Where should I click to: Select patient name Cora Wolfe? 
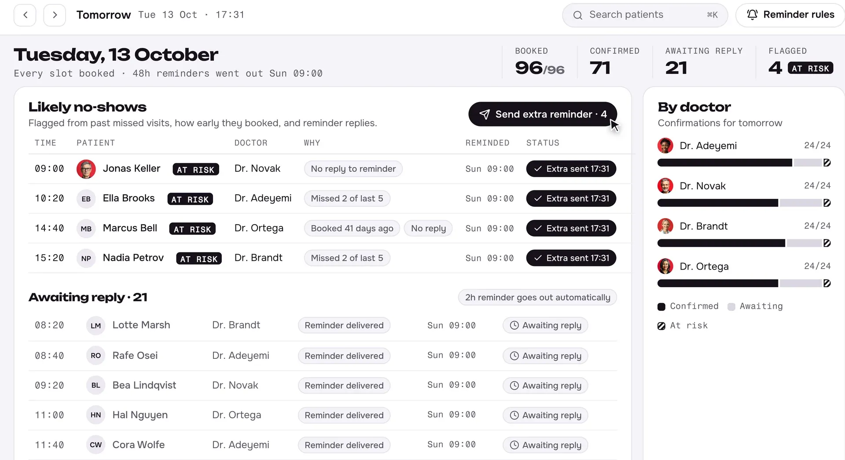(139, 445)
